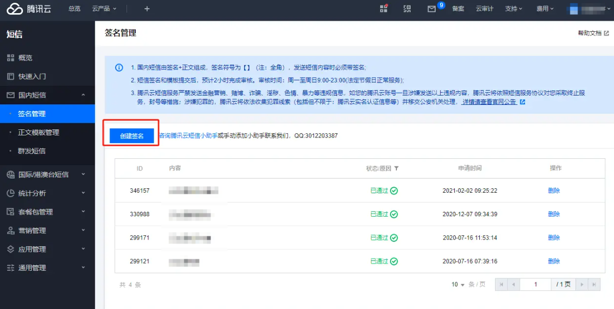
Task: Go to next page pagination arrow
Action: (x=582, y=284)
